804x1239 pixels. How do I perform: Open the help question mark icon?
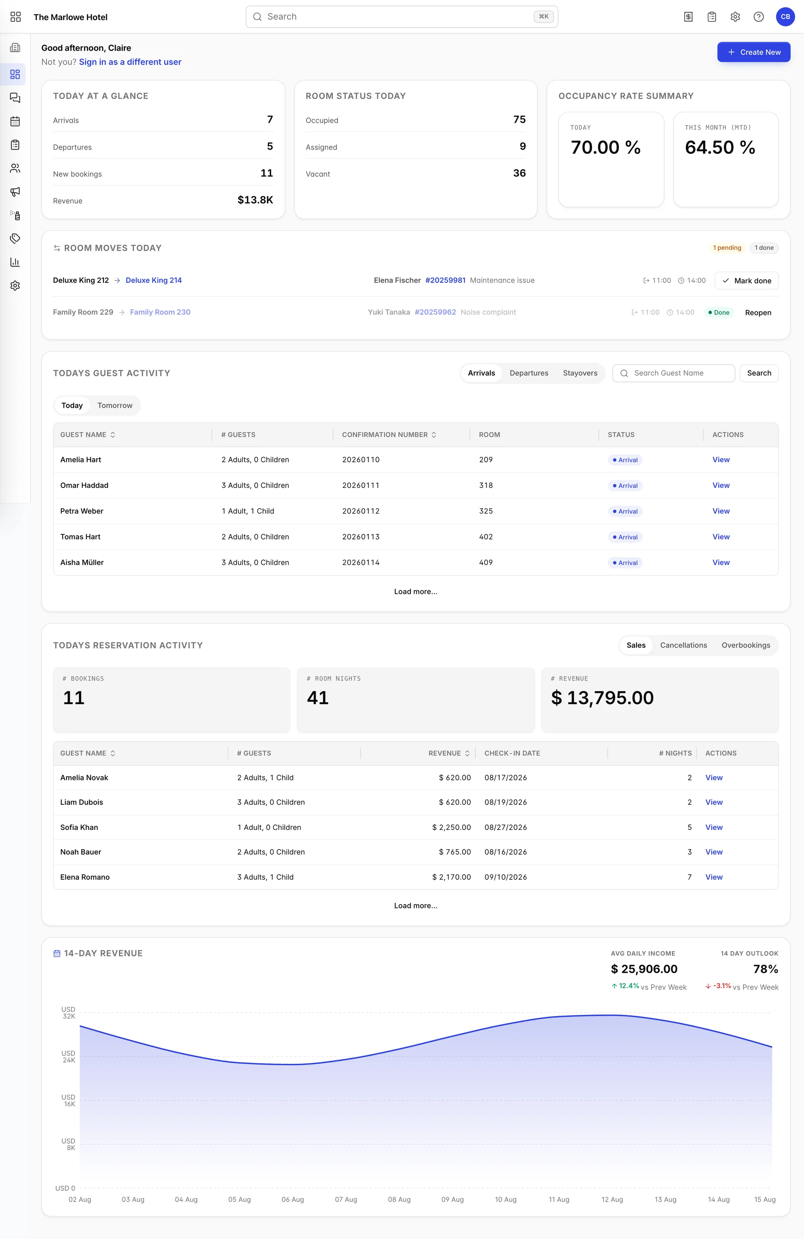758,17
